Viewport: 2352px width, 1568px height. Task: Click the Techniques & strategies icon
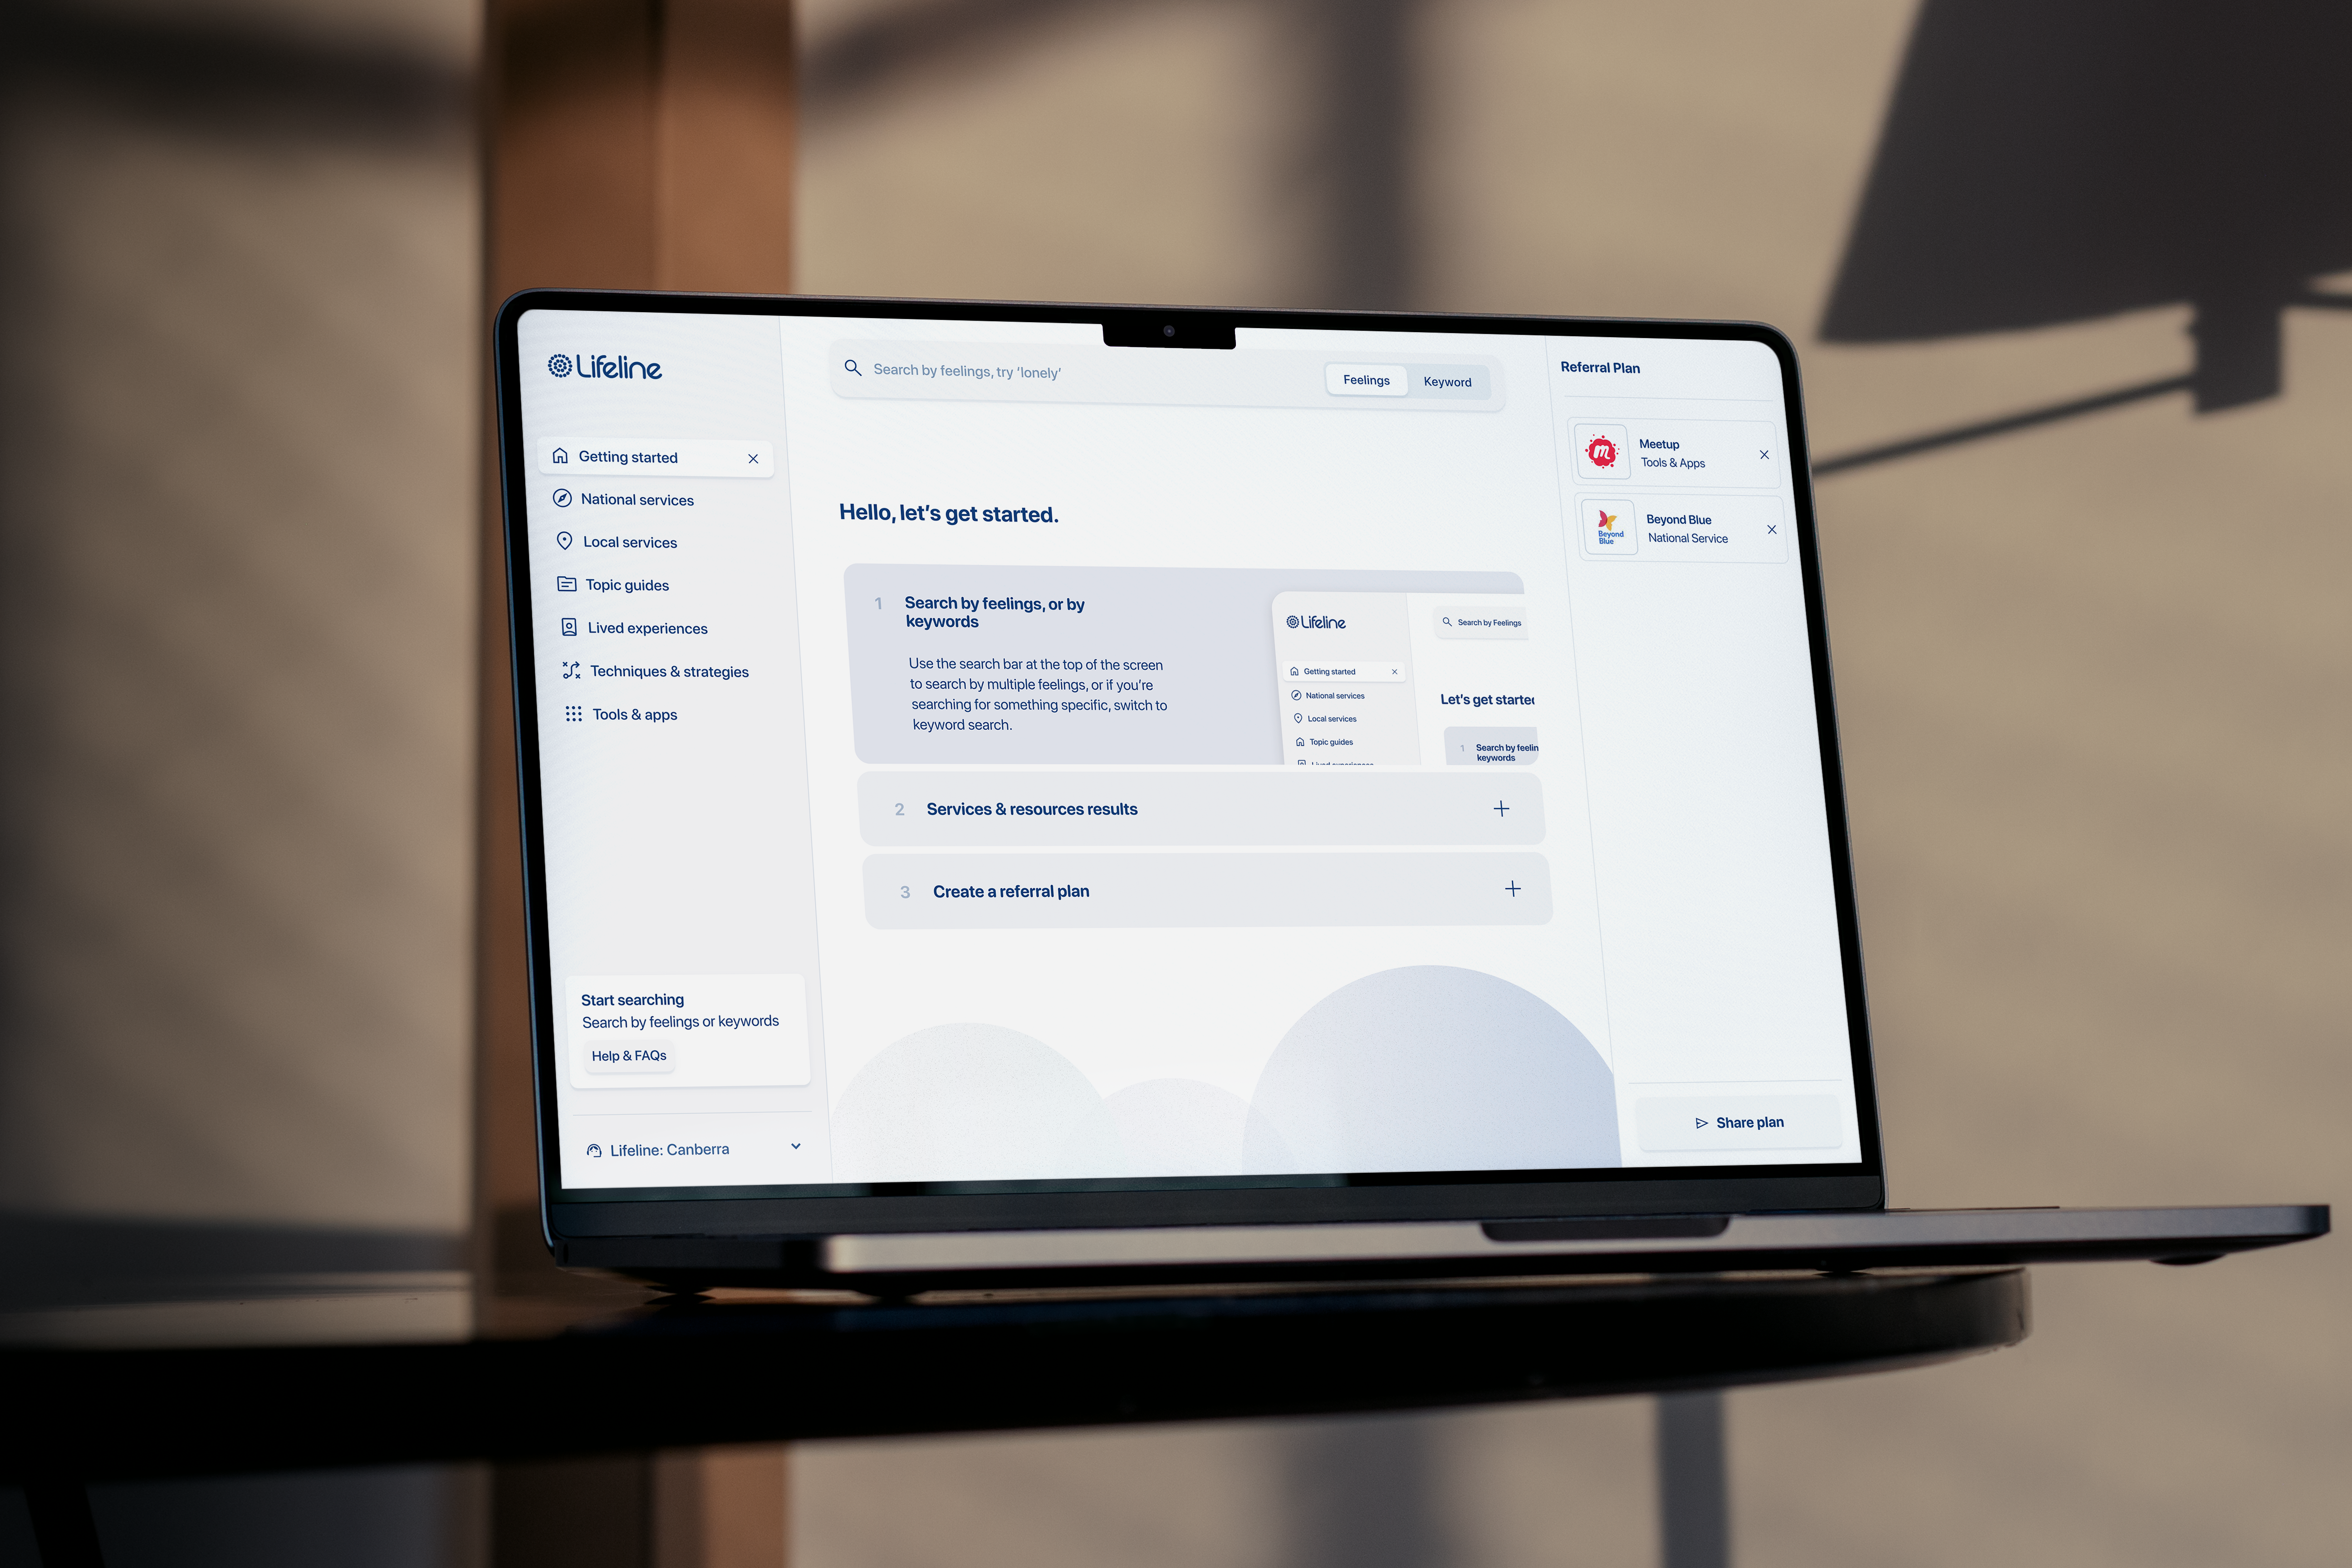pyautogui.click(x=572, y=670)
